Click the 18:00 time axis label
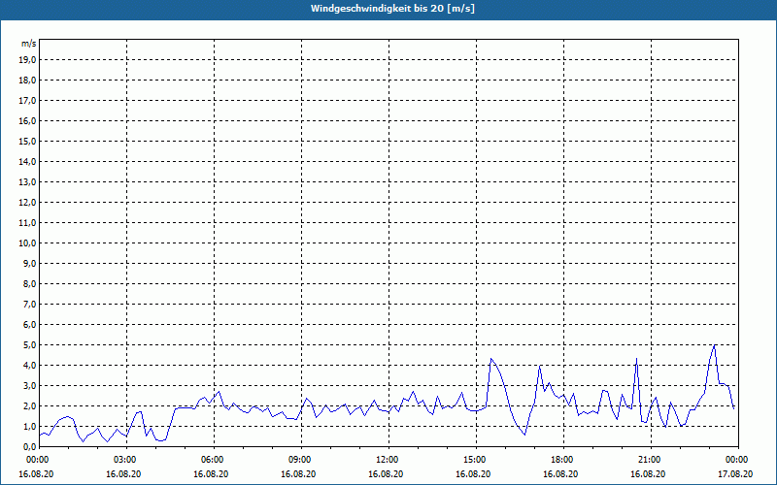This screenshot has height=485, width=777. point(563,460)
